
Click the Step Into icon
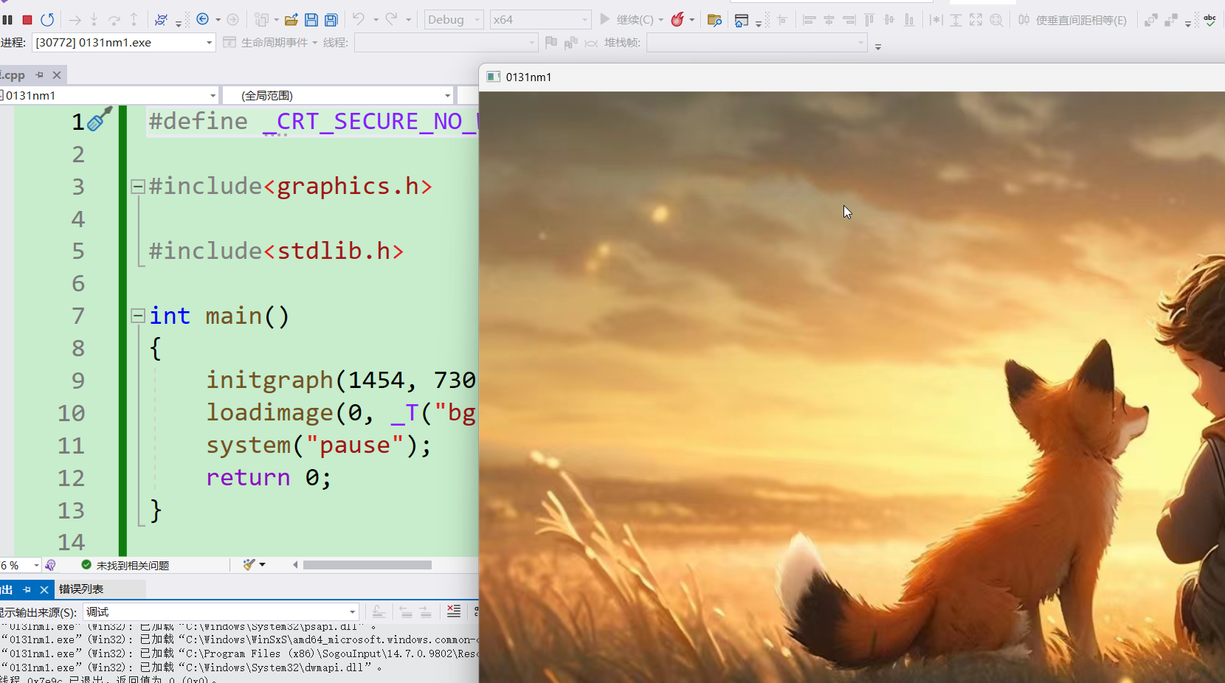(x=94, y=20)
